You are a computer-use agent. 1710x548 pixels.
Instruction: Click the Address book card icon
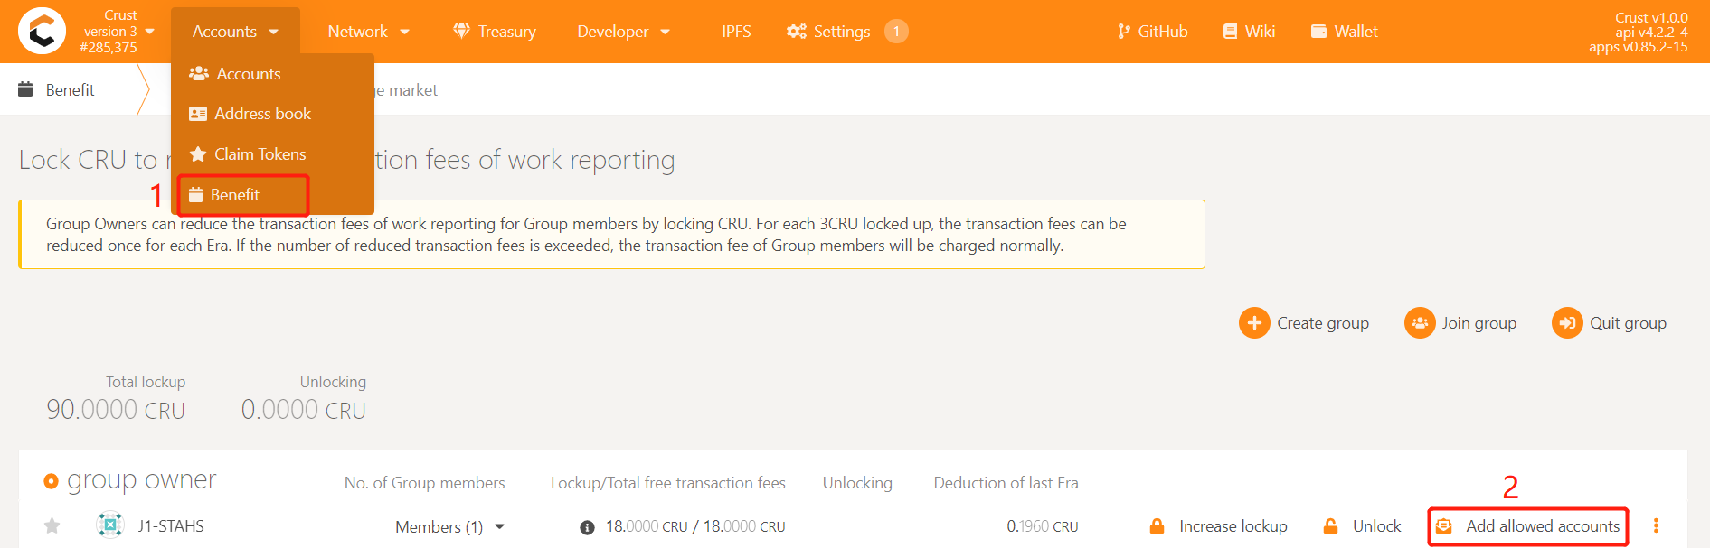(198, 114)
